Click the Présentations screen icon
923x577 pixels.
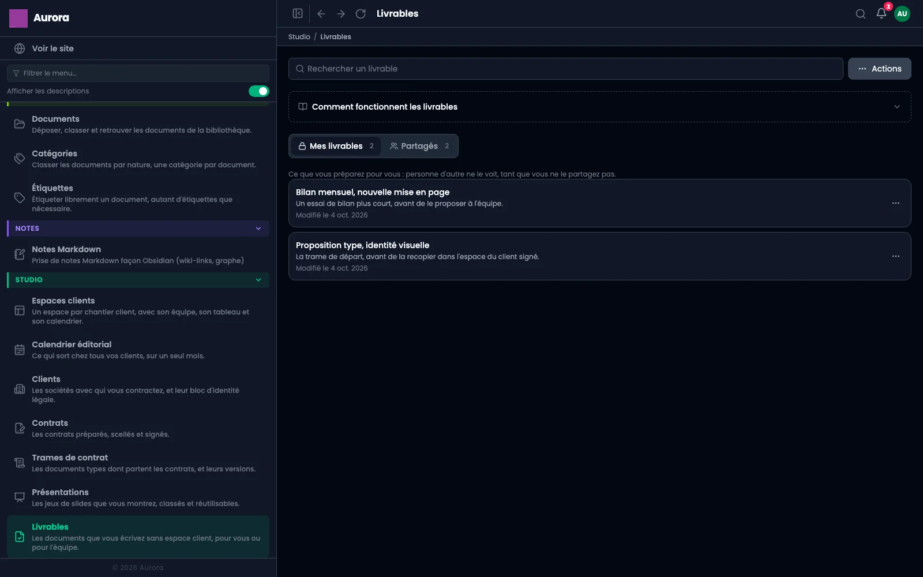click(20, 497)
